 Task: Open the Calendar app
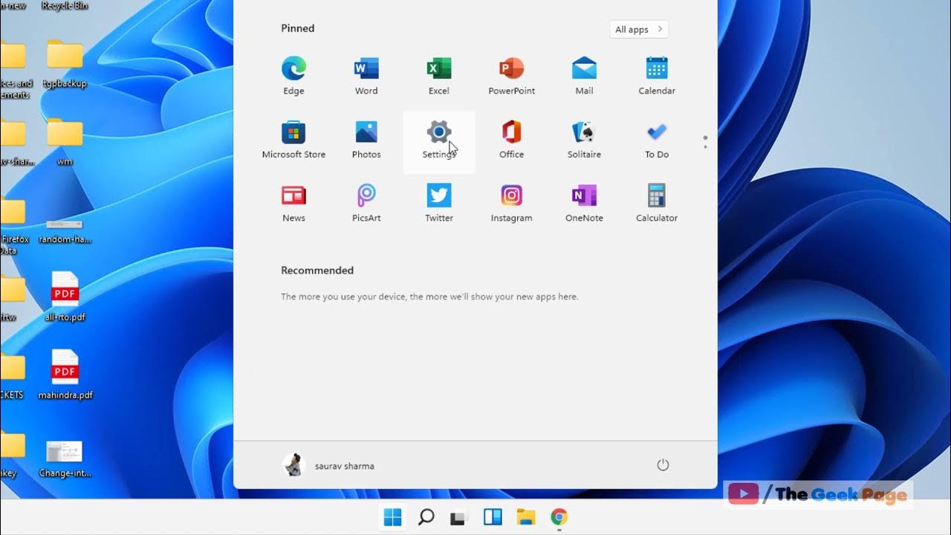657,77
